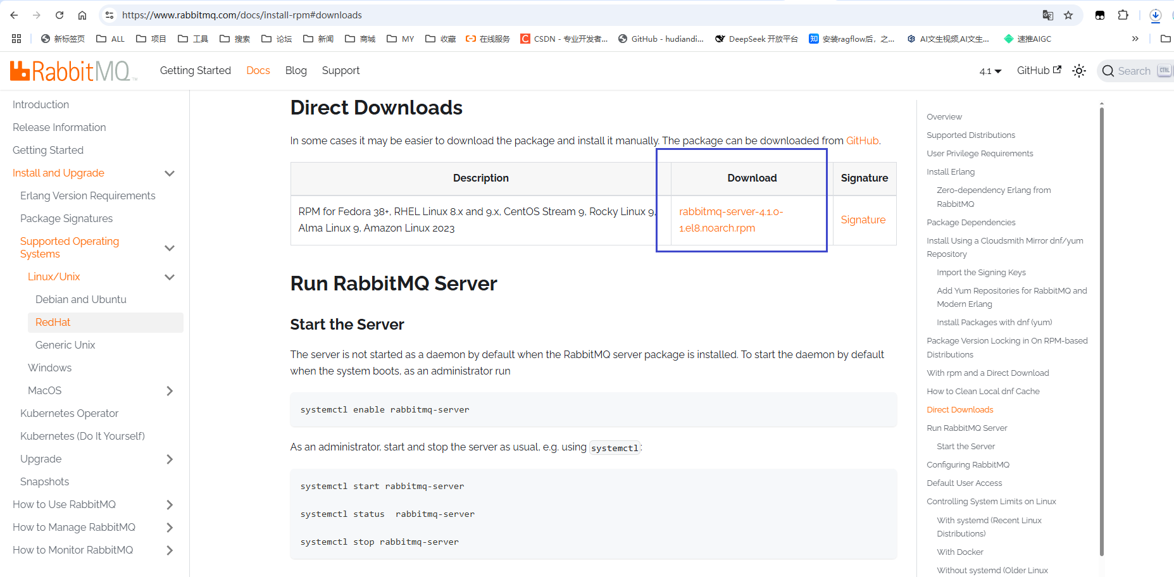1174x577 pixels.
Task: Open DeepSeek 开放平台 bookmark
Action: point(756,39)
